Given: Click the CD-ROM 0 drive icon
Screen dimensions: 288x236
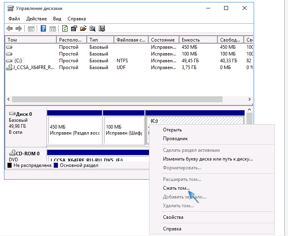Looking at the screenshot, I should [x=12, y=153].
